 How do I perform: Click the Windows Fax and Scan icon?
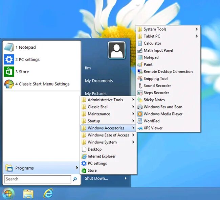click(x=140, y=107)
